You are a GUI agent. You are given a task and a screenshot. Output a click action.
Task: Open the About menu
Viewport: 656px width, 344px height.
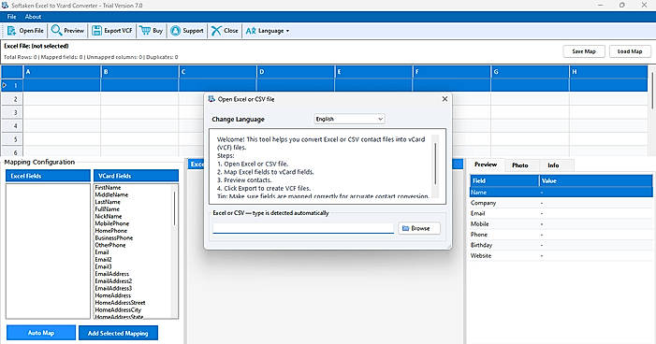tap(33, 17)
